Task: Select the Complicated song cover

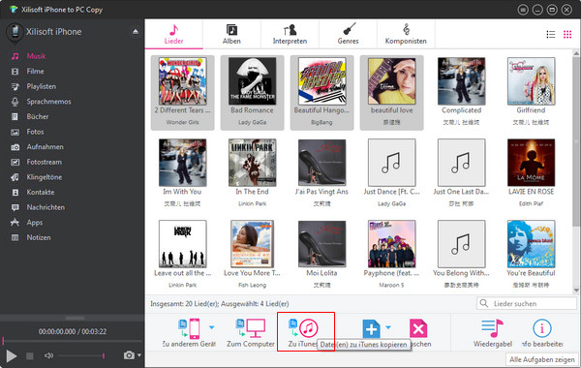Action: click(461, 81)
